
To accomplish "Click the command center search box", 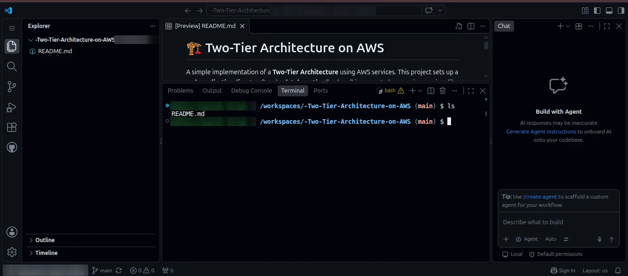I will pos(314,11).
